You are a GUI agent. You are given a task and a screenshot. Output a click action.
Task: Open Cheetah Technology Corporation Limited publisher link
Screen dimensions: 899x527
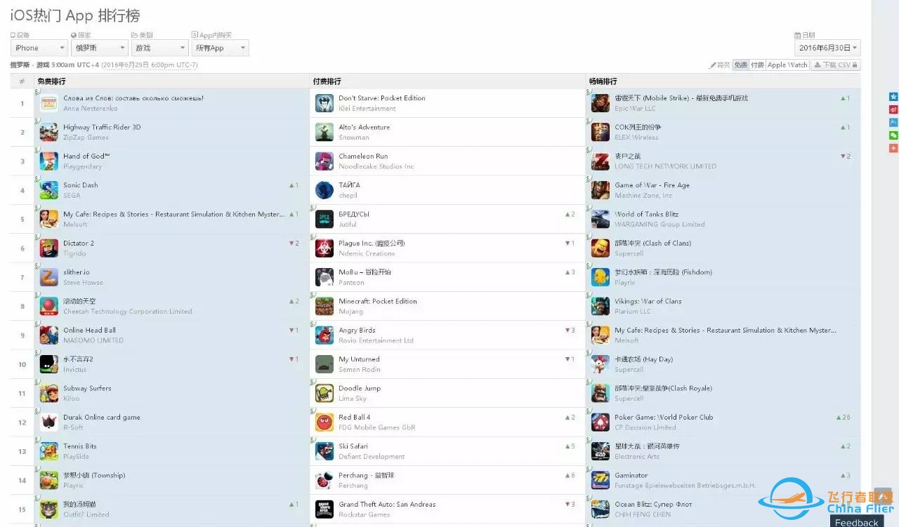[128, 312]
